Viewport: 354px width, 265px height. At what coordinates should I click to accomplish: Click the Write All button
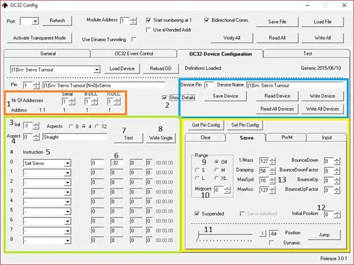click(322, 38)
